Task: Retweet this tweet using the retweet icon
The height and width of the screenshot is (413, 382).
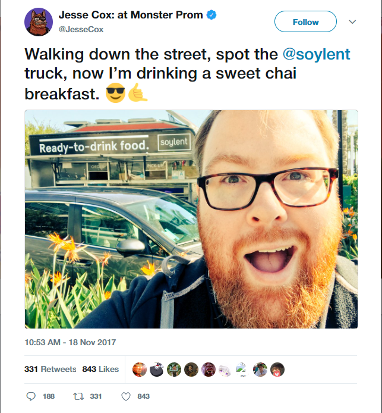Action: tap(77, 396)
